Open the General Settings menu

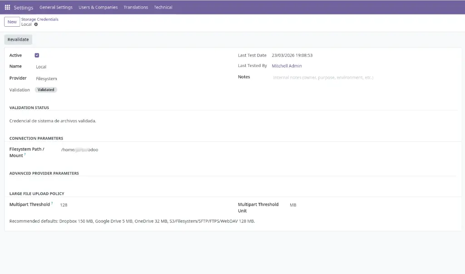pos(56,7)
